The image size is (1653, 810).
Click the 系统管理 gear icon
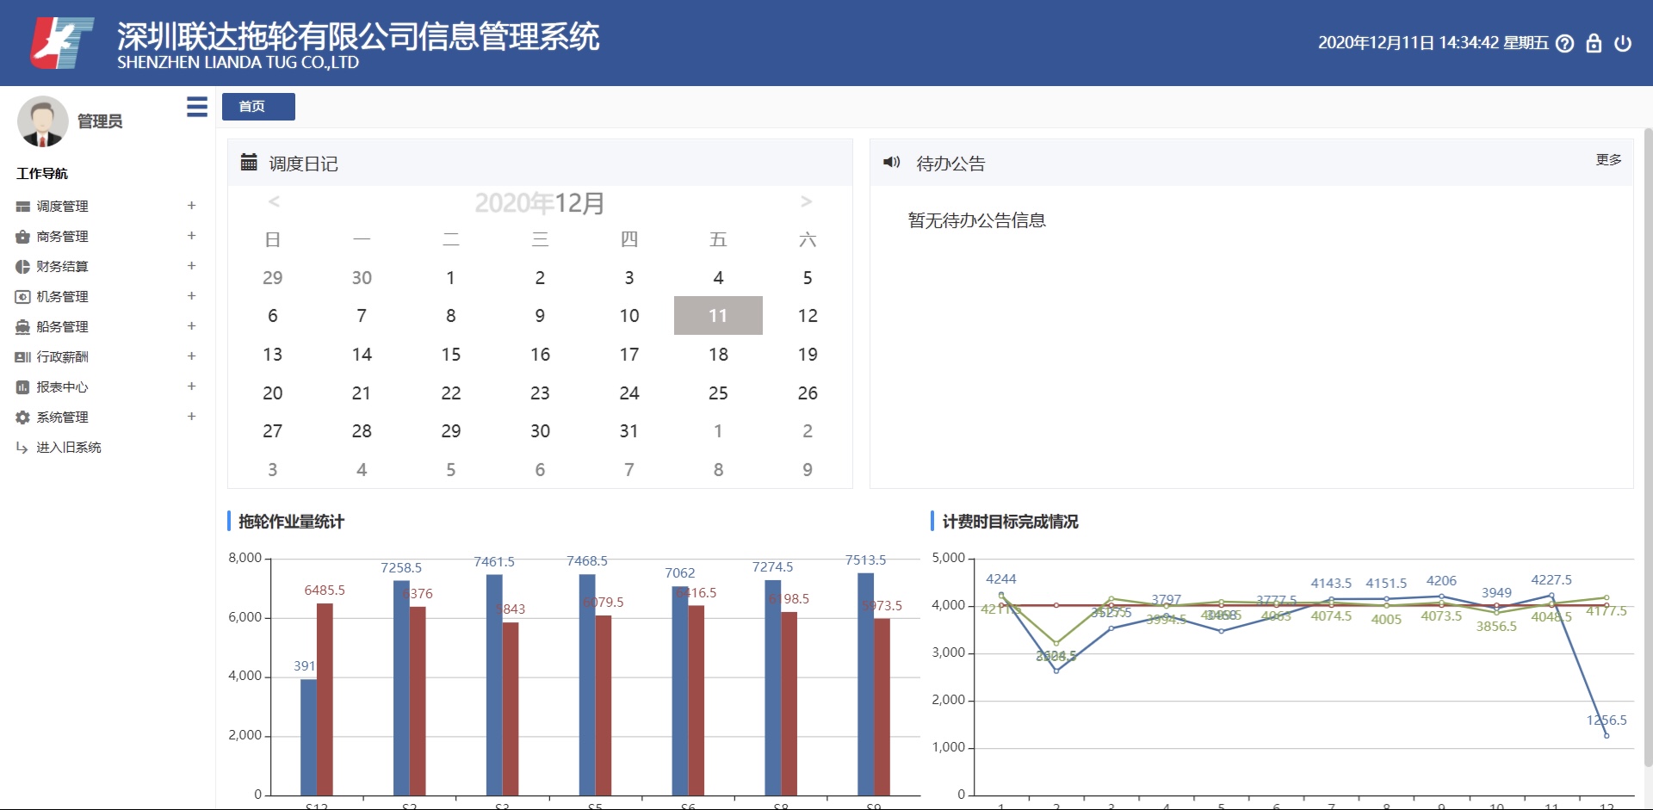coord(22,417)
